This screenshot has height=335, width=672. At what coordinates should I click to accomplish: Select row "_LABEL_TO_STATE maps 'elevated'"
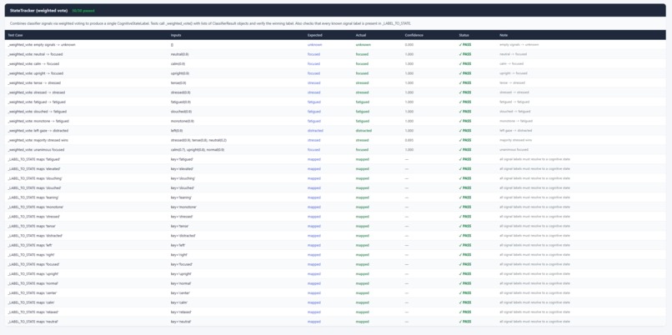point(335,169)
